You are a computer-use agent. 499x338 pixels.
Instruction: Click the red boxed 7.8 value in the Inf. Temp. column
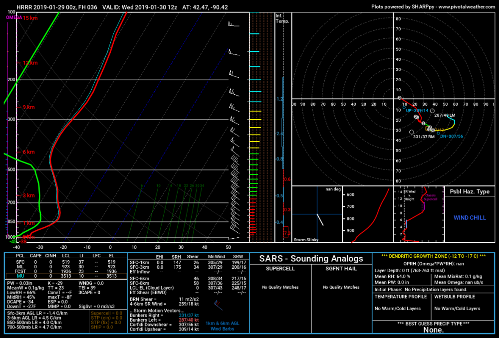coord(286,233)
